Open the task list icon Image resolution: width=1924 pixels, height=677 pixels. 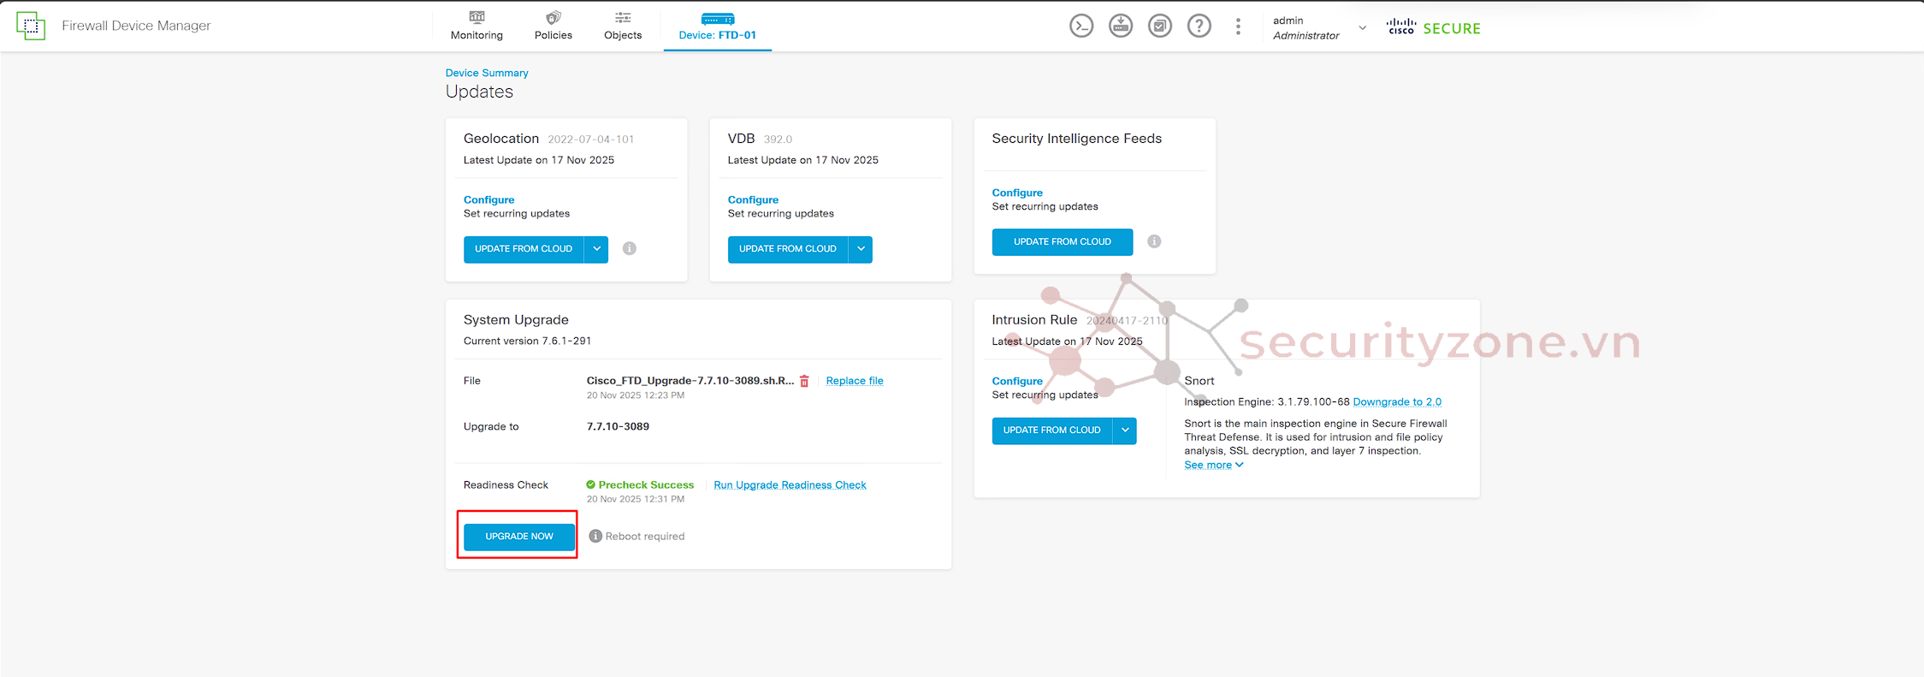pos(1160,27)
